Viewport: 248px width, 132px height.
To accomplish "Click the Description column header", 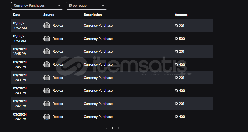I will 93,15.
